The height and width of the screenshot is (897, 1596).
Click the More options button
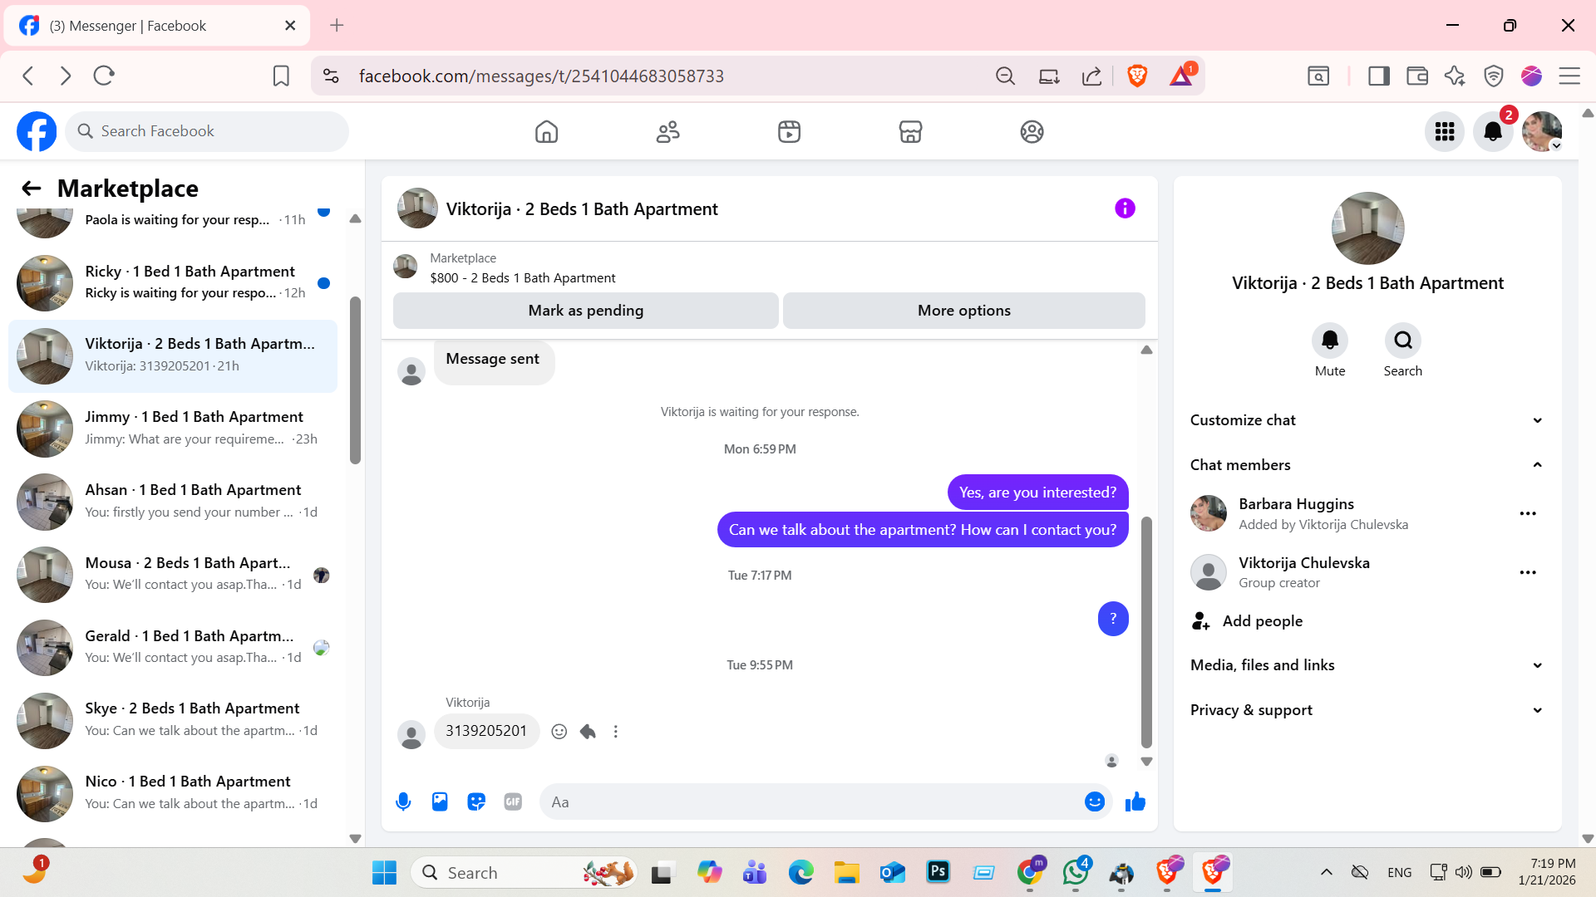(x=963, y=311)
